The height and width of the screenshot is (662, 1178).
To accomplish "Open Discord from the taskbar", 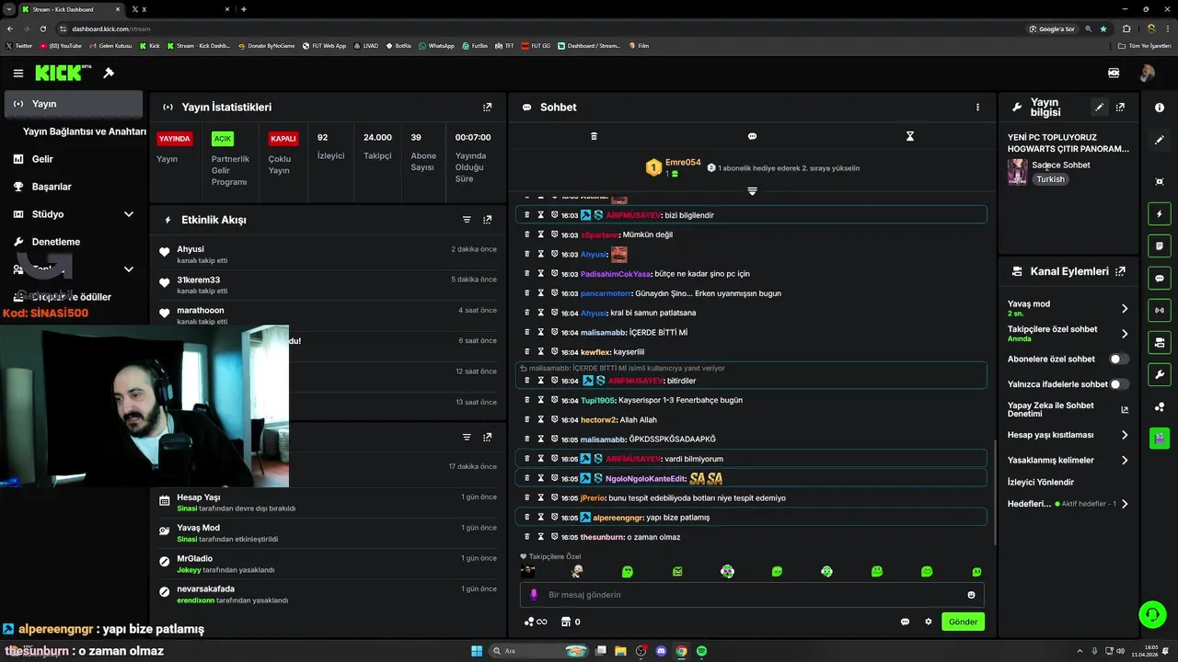I will click(661, 651).
